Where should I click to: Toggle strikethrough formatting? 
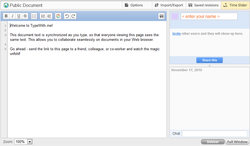coord(25,16)
